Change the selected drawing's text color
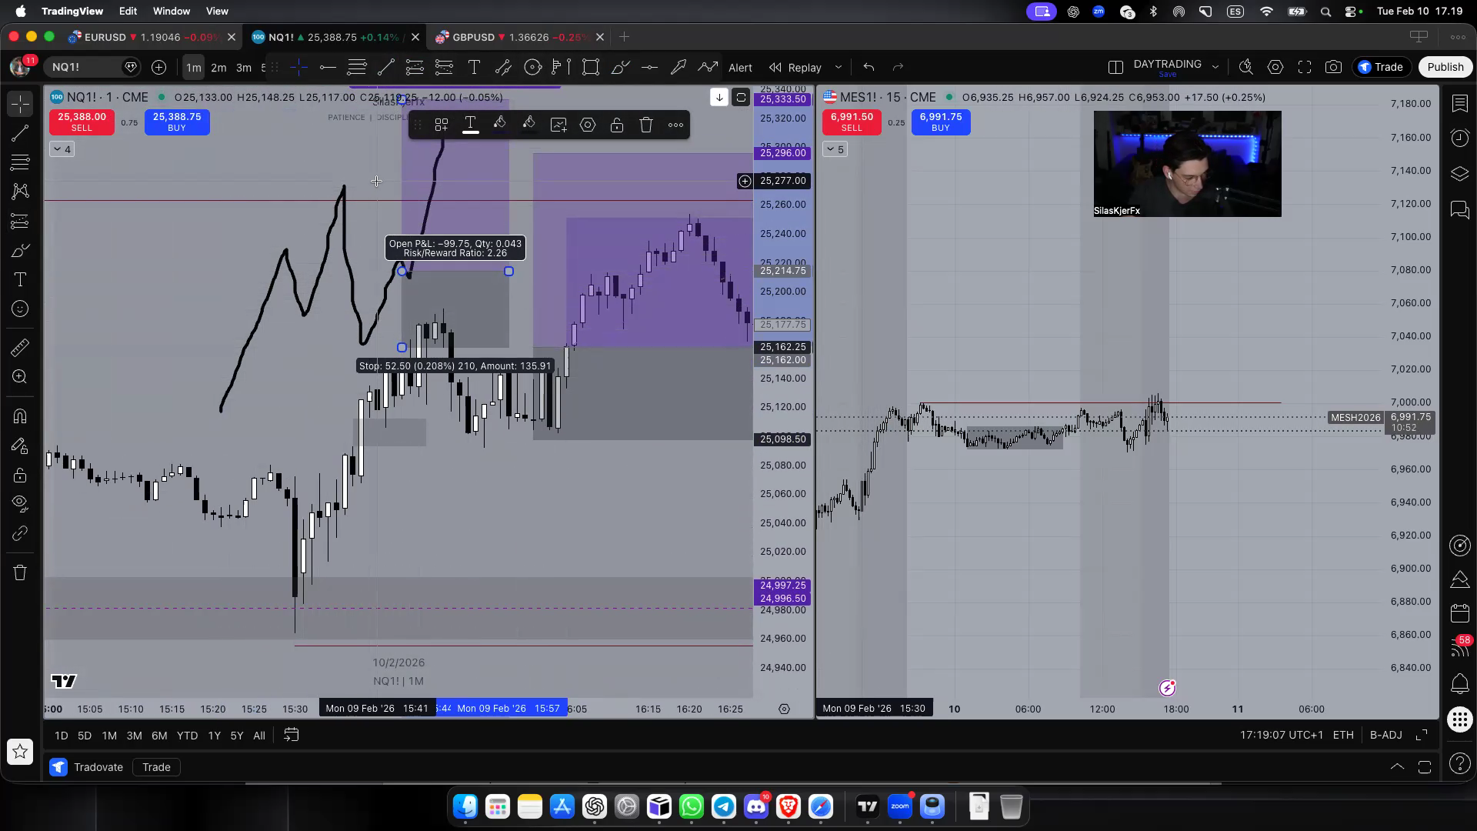The image size is (1477, 831). (x=470, y=125)
